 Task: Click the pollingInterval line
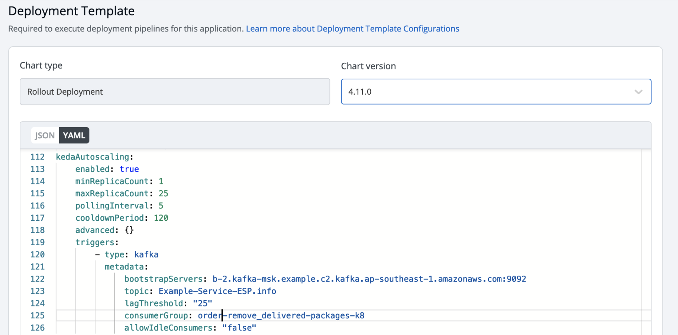click(x=119, y=206)
